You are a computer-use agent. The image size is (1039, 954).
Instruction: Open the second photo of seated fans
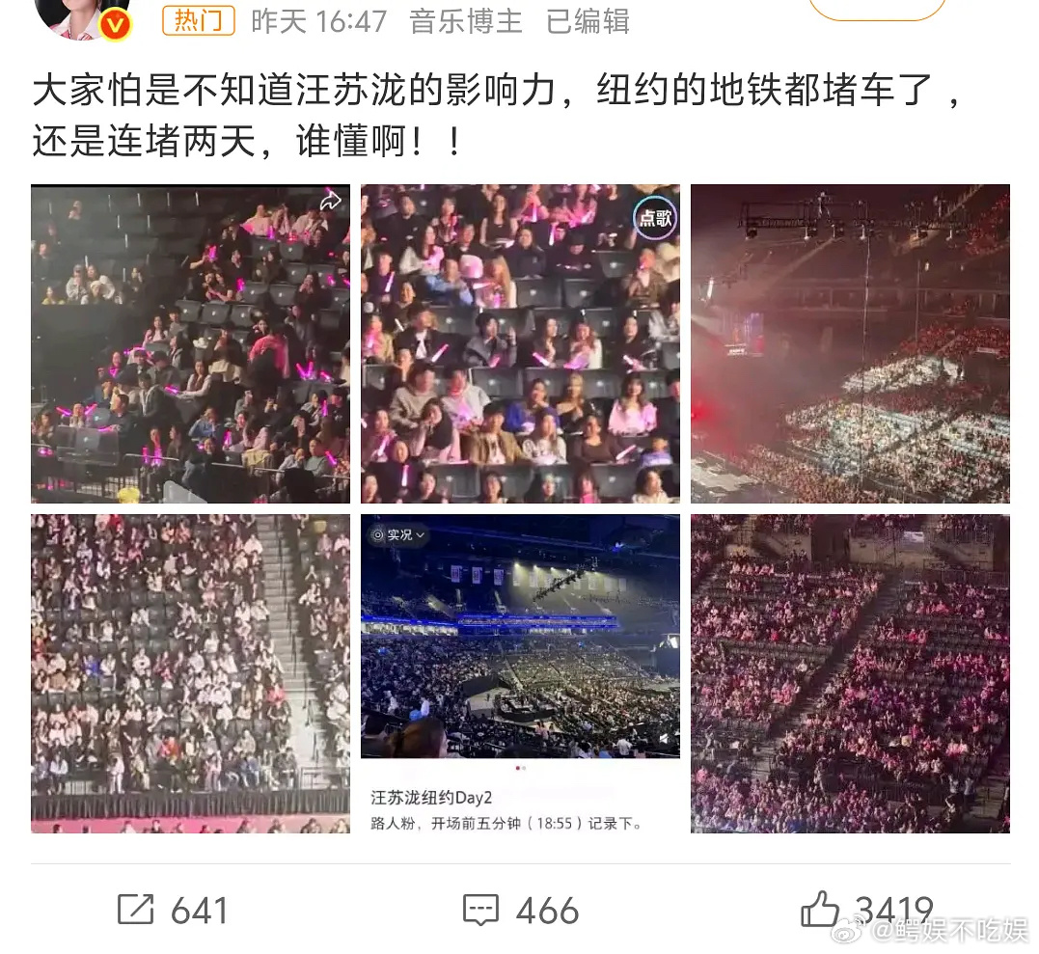520,343
